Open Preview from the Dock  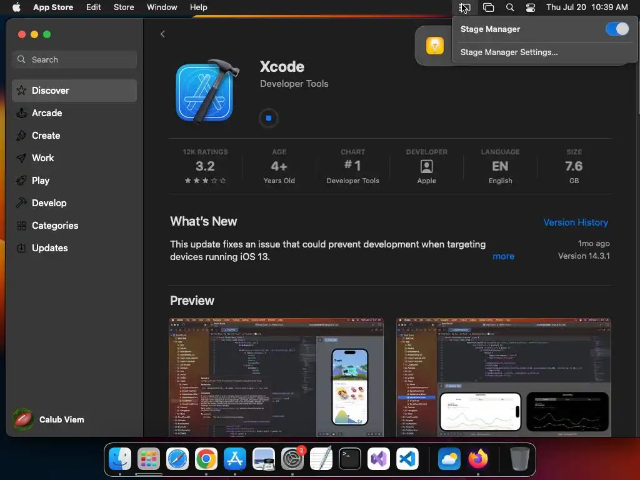pyautogui.click(x=264, y=459)
